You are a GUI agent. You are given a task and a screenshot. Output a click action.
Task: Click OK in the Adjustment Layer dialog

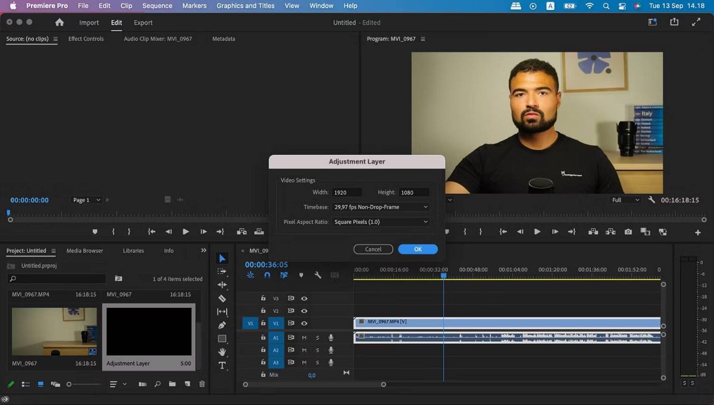tap(418, 249)
